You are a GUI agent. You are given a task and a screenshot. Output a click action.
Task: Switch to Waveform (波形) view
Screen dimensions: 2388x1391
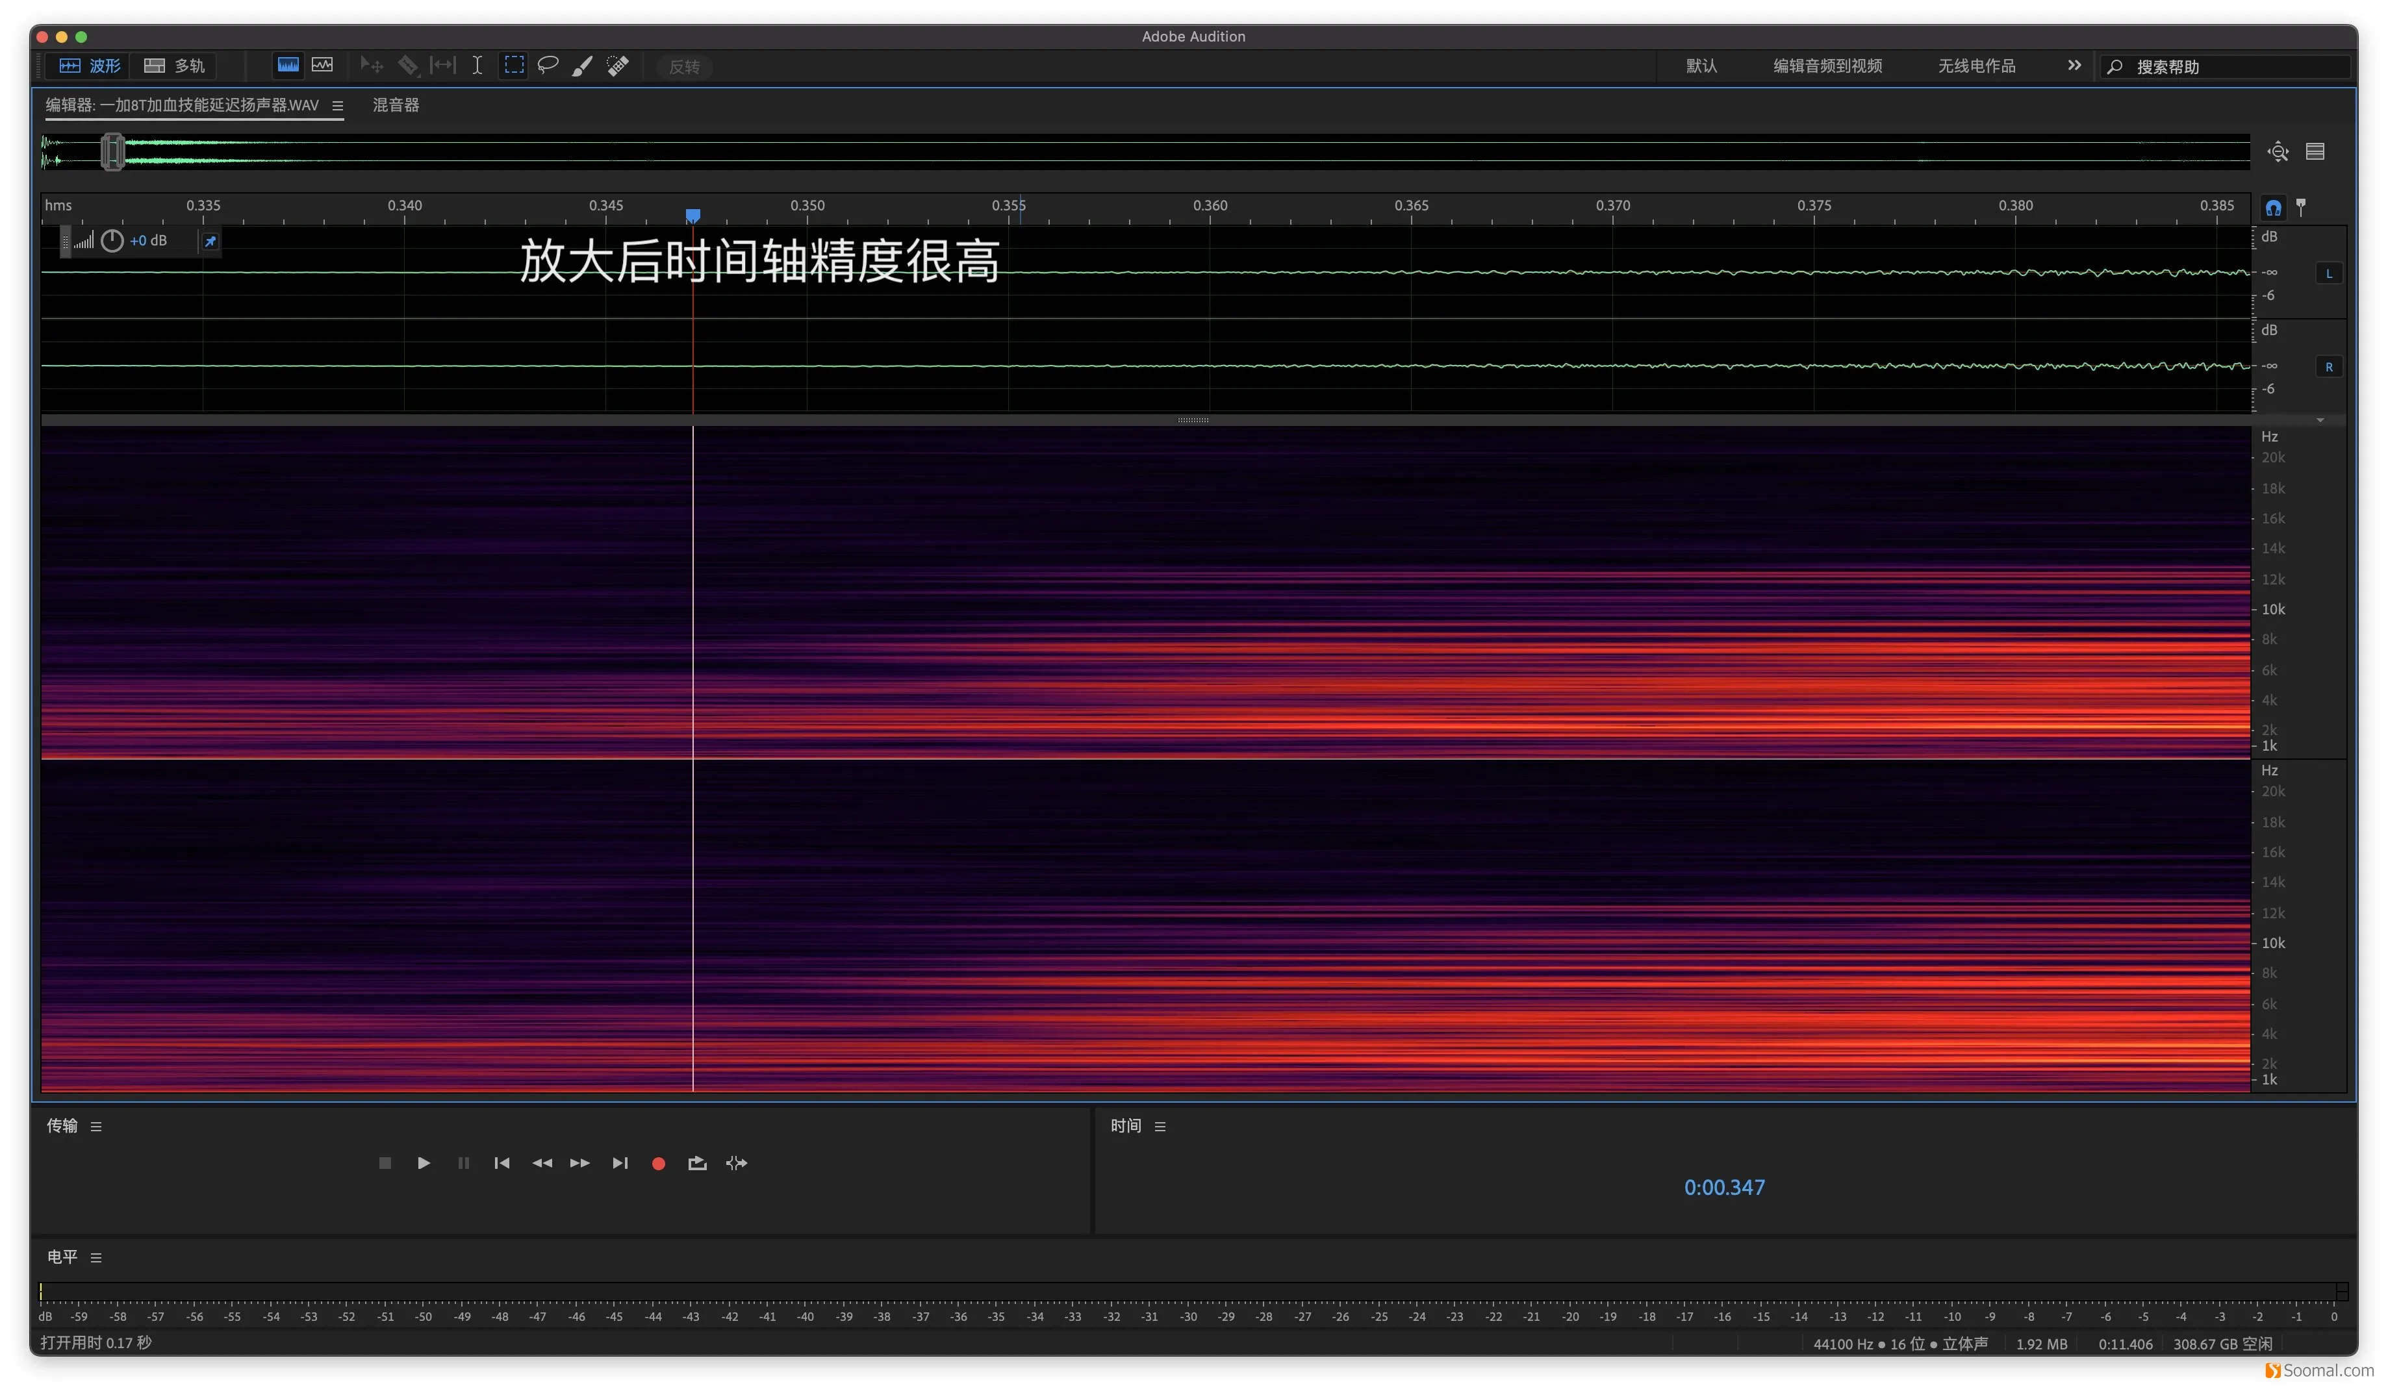90,66
